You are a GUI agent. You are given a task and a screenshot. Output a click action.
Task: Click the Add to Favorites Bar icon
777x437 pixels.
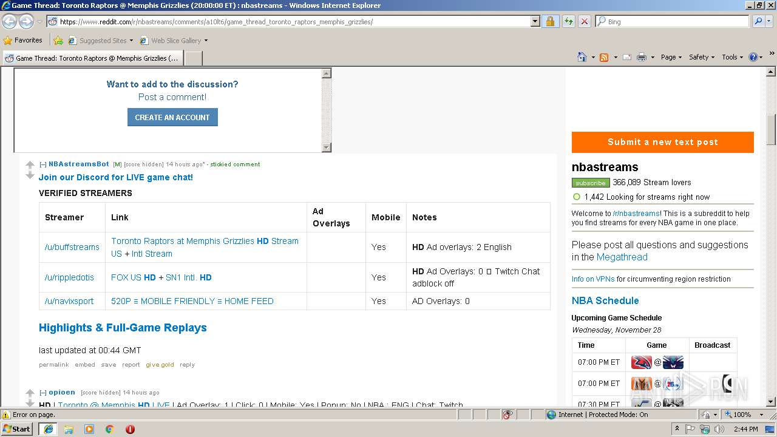pyautogui.click(x=58, y=41)
